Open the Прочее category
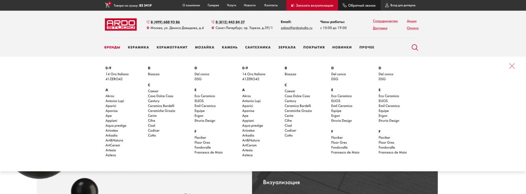This screenshot has width=526, height=194. tap(367, 47)
